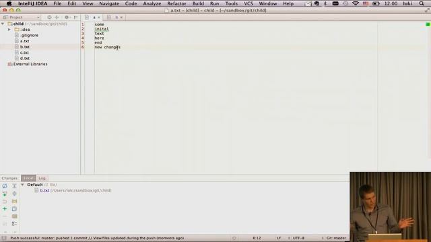
Task: Select c.txt in project tree
Action: (24, 52)
